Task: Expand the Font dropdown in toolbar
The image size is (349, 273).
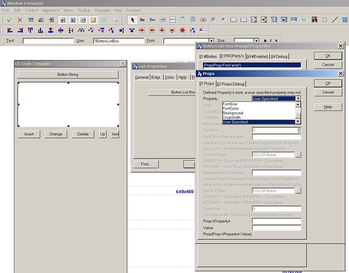Action: [212, 40]
